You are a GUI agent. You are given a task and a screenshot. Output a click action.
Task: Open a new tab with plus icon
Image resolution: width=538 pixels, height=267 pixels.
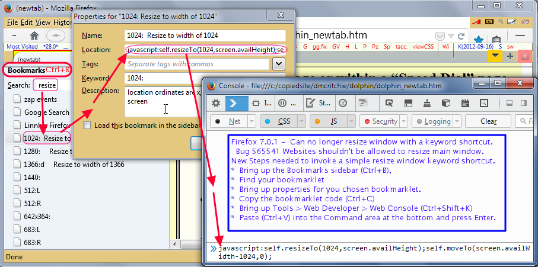pos(510,56)
